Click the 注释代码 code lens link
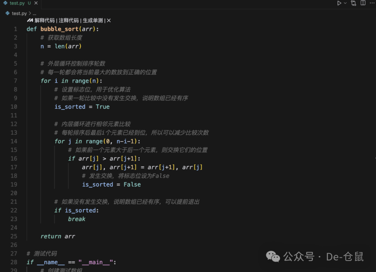This screenshot has height=272, width=376. pos(69,21)
